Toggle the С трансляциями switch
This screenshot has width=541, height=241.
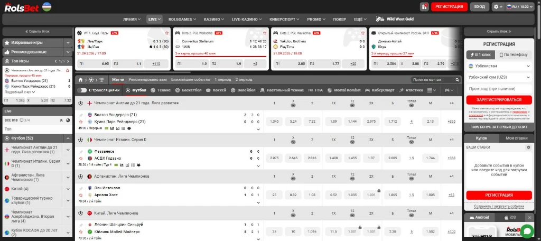tap(82, 90)
